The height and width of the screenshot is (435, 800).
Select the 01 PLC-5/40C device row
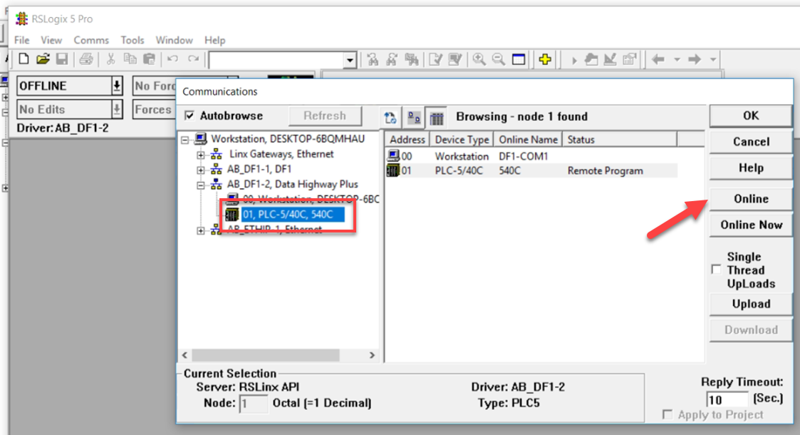pyautogui.click(x=499, y=170)
